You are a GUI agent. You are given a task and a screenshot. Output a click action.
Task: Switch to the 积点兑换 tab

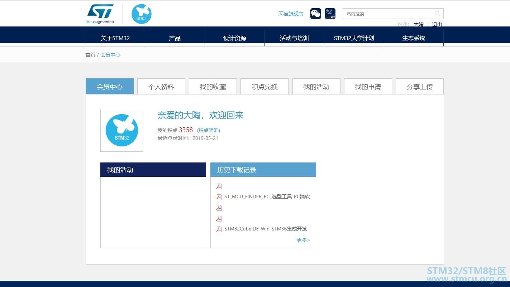[264, 87]
